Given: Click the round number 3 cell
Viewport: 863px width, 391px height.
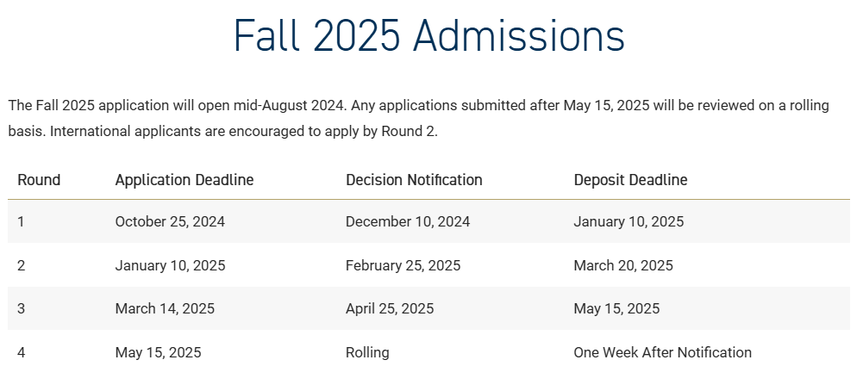Looking at the screenshot, I should pos(22,308).
